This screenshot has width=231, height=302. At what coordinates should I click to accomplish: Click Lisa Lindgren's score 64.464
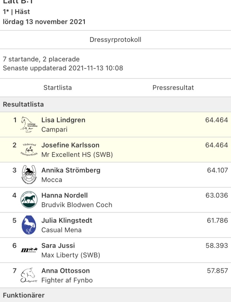coord(217,120)
